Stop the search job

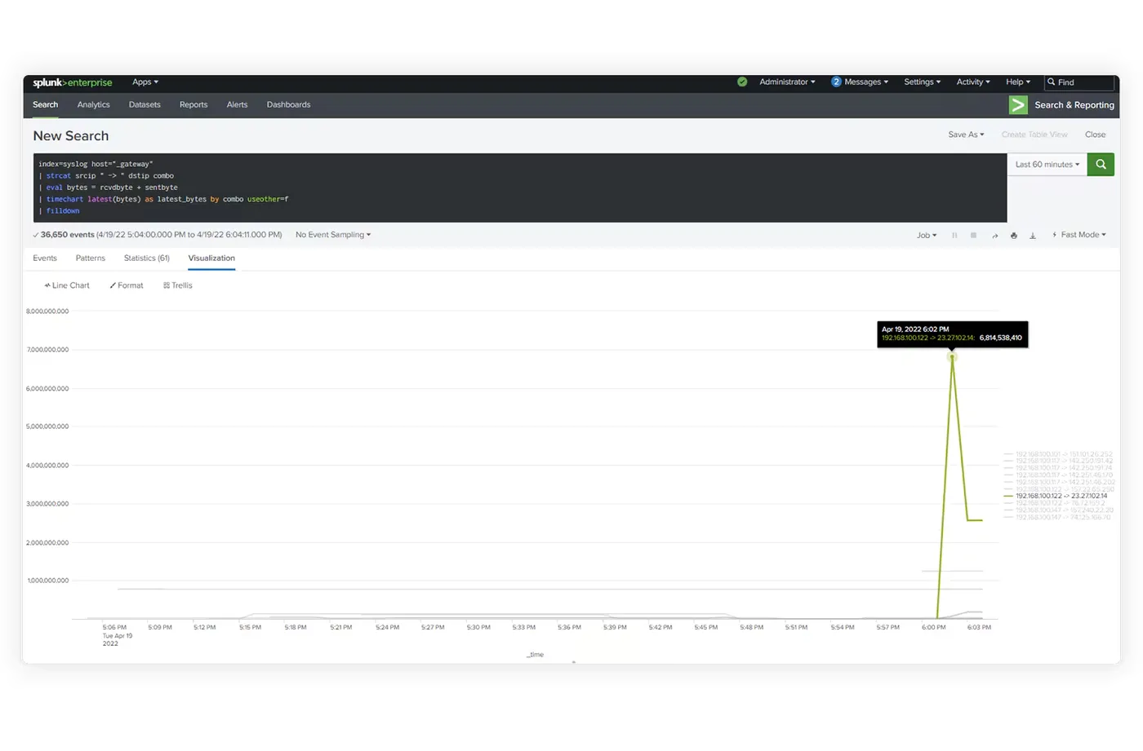click(x=973, y=235)
